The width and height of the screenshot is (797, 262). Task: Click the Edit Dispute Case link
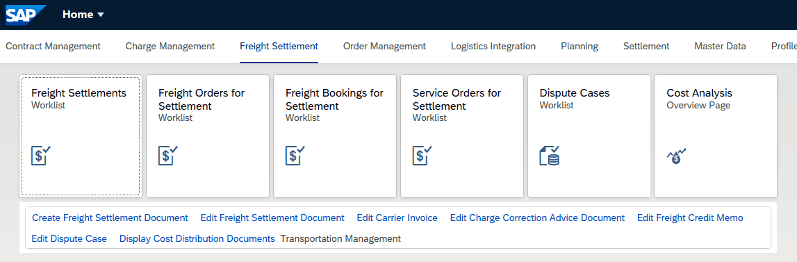(x=69, y=238)
